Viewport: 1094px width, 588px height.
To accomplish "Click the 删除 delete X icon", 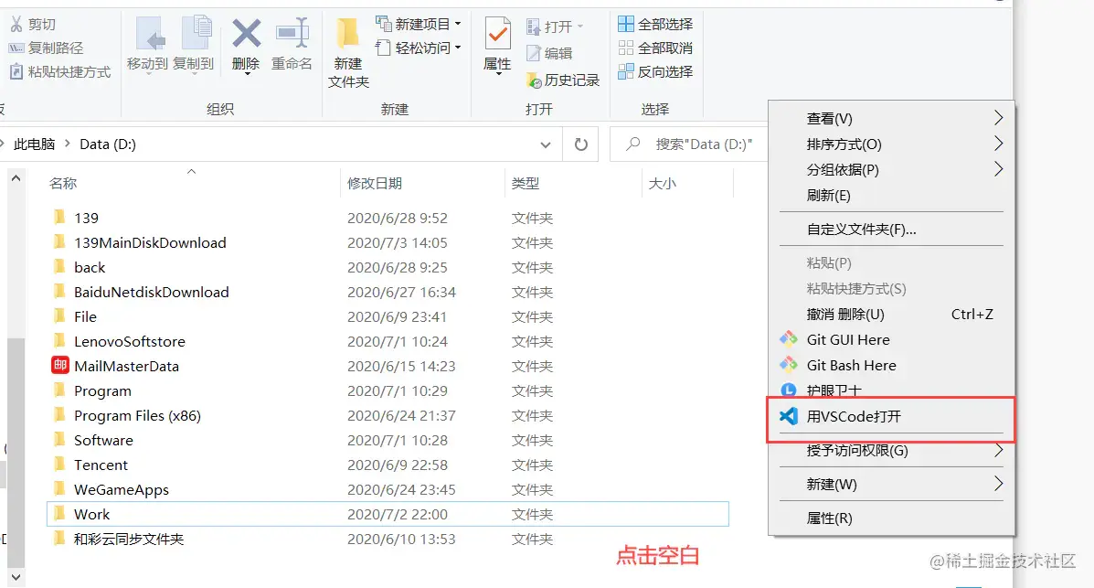I will coord(246,33).
